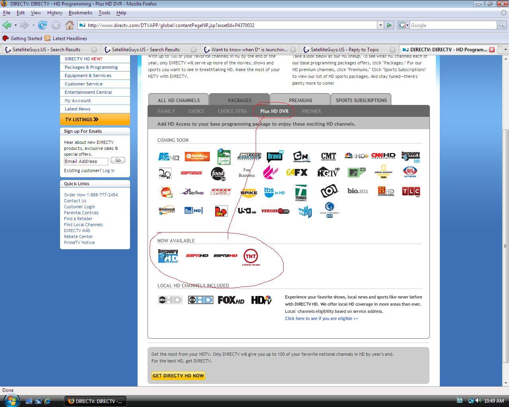Click the Cartoon Network logo
Viewport: 509px width, 407px height.
click(x=301, y=157)
